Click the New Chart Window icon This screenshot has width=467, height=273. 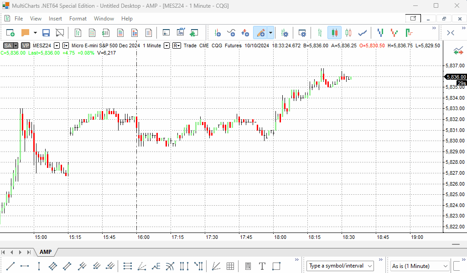point(10,33)
